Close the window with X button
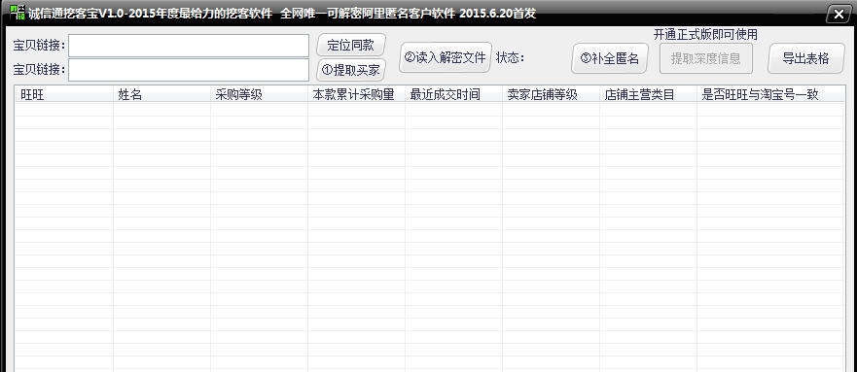The image size is (857, 372). pos(839,15)
